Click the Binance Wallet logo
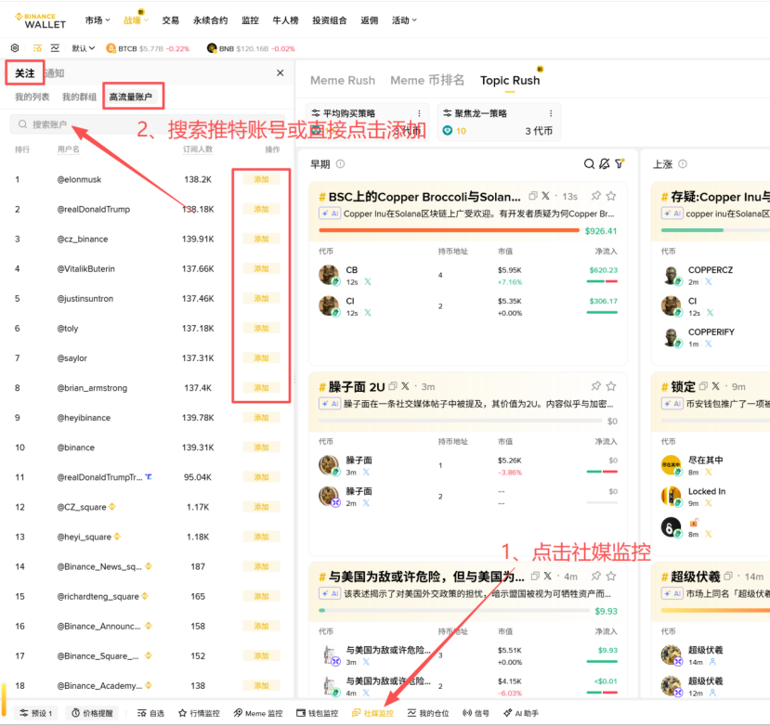Viewport: 770px width, 726px height. (40, 20)
